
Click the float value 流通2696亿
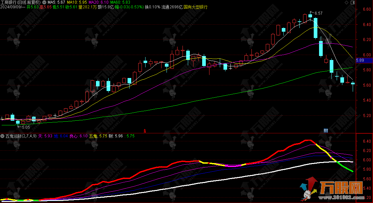172,7
